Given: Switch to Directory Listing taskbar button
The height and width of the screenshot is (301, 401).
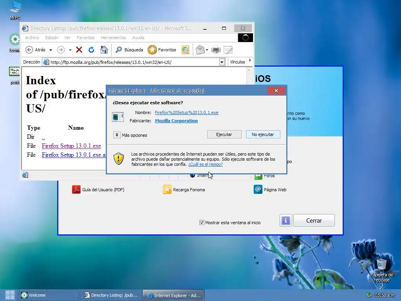Looking at the screenshot, I should click(111, 295).
